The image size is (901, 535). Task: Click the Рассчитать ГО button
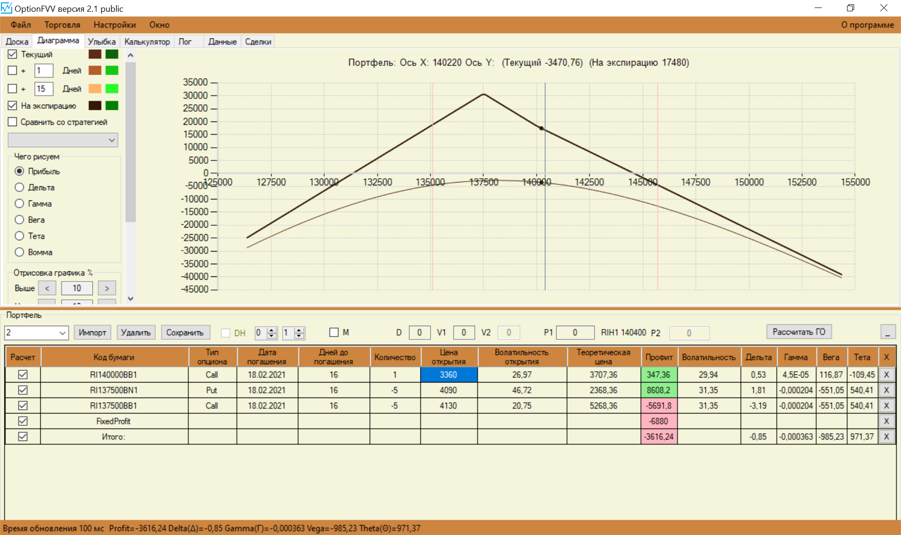pos(798,332)
